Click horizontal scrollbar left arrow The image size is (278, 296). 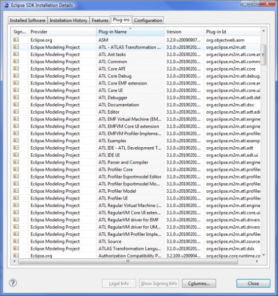[14, 261]
